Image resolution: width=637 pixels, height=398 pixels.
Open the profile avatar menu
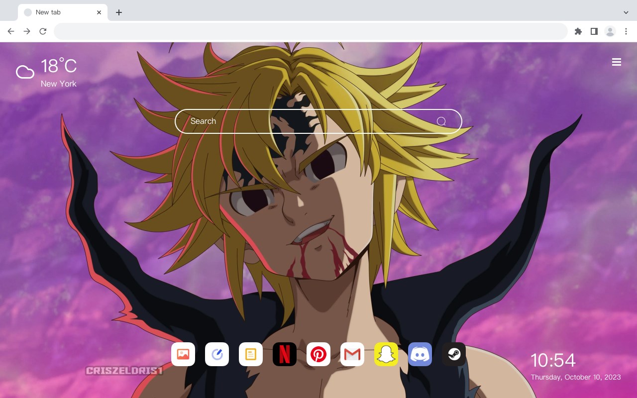[x=610, y=31]
